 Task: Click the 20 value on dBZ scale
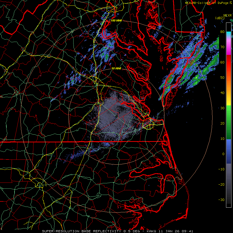click(x=222, y=123)
